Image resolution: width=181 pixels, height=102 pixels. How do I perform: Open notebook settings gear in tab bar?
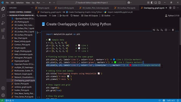170,8
